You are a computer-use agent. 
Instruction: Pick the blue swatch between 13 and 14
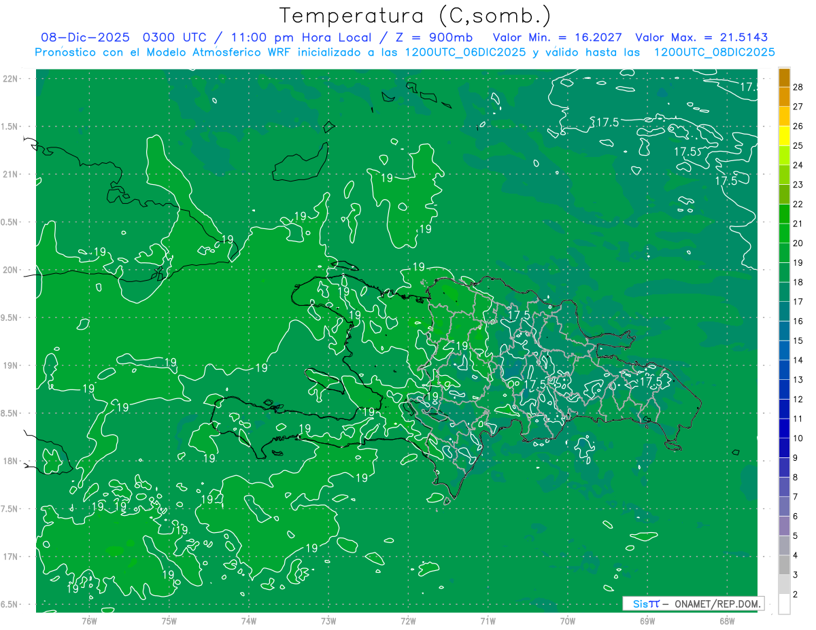[784, 370]
